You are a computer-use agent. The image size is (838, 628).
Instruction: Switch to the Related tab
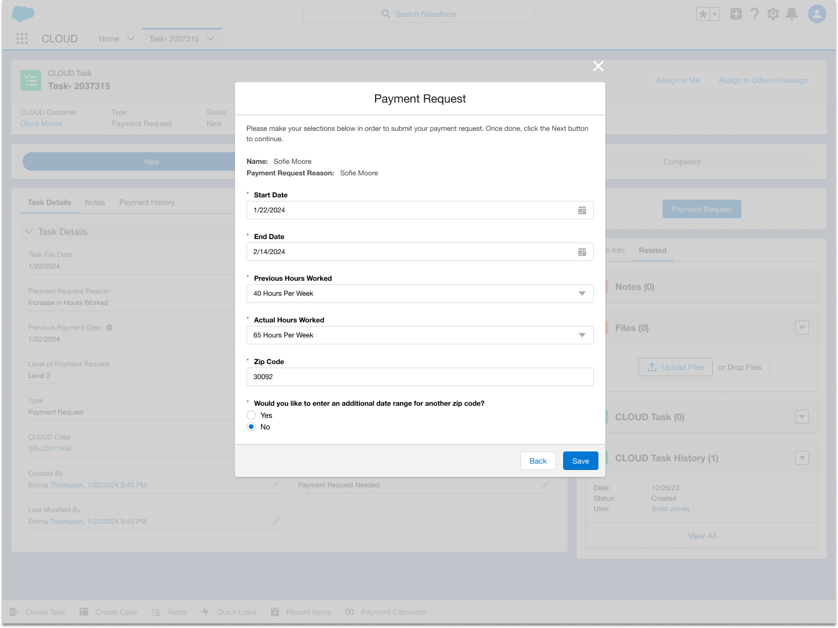(x=653, y=251)
